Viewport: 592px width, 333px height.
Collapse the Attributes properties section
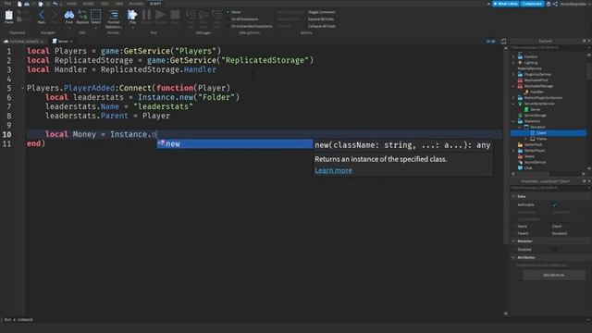513,257
